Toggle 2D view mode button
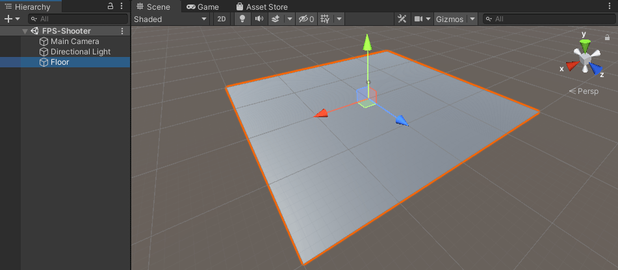 pos(222,19)
